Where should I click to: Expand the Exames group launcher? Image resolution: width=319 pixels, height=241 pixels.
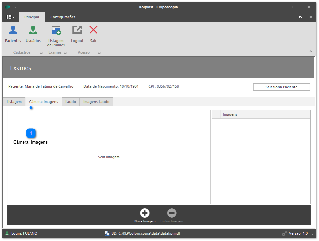pyautogui.click(x=65, y=53)
